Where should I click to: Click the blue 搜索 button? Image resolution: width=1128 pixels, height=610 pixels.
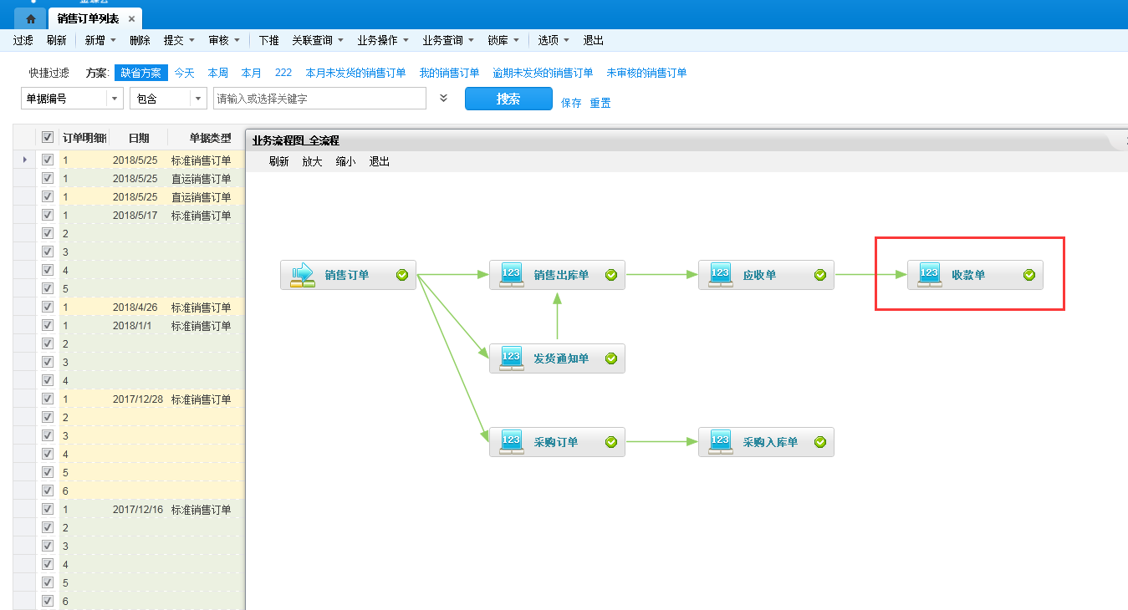click(508, 99)
